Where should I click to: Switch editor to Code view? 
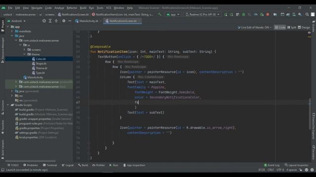tap(280, 28)
